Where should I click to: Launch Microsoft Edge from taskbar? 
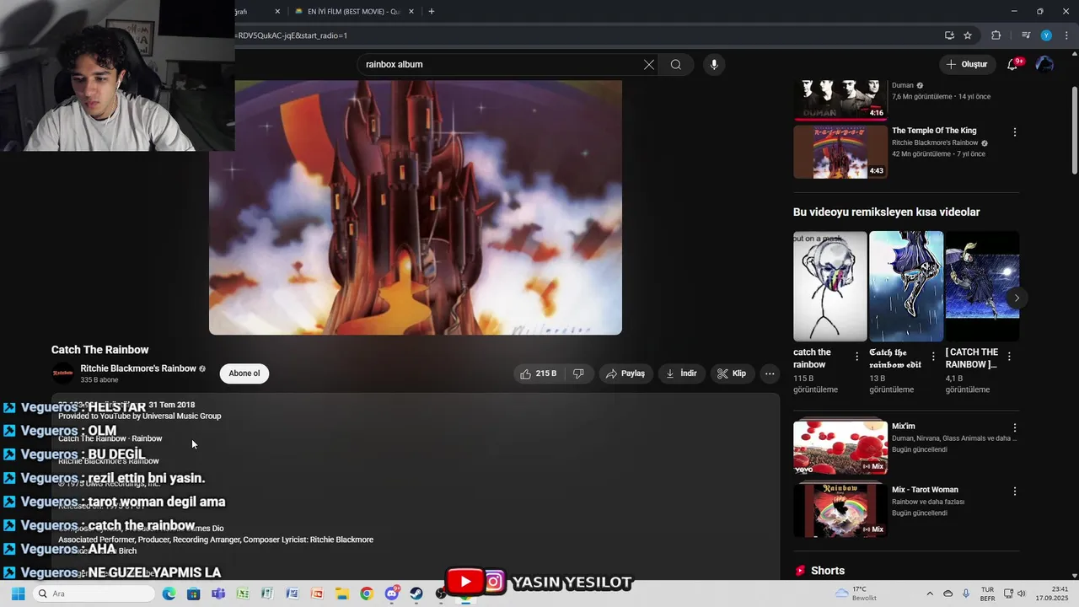169,594
